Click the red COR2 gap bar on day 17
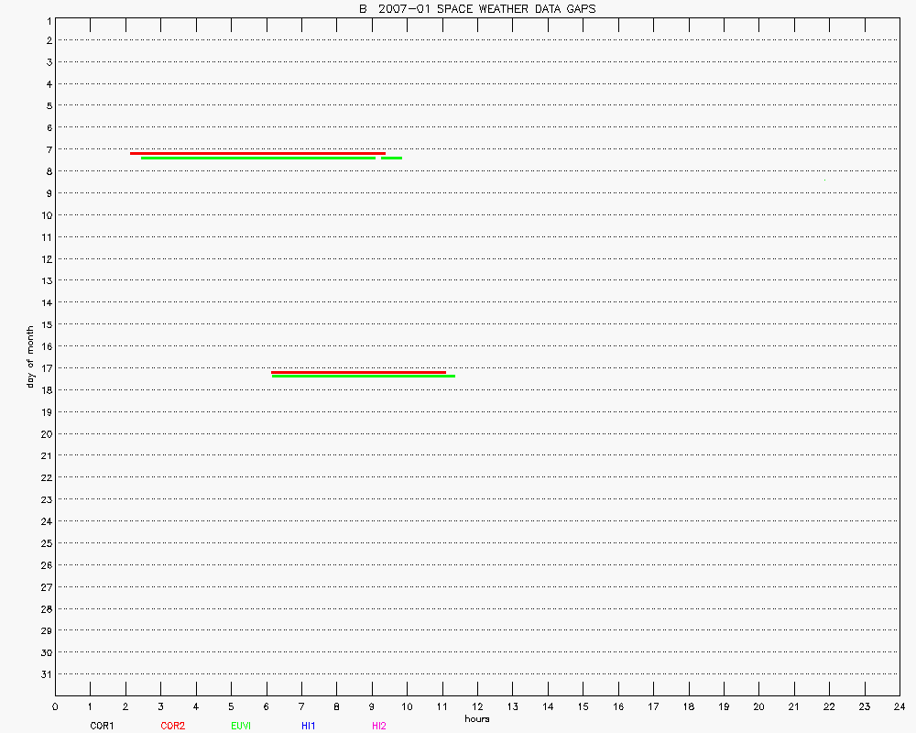916x733 pixels. [358, 372]
